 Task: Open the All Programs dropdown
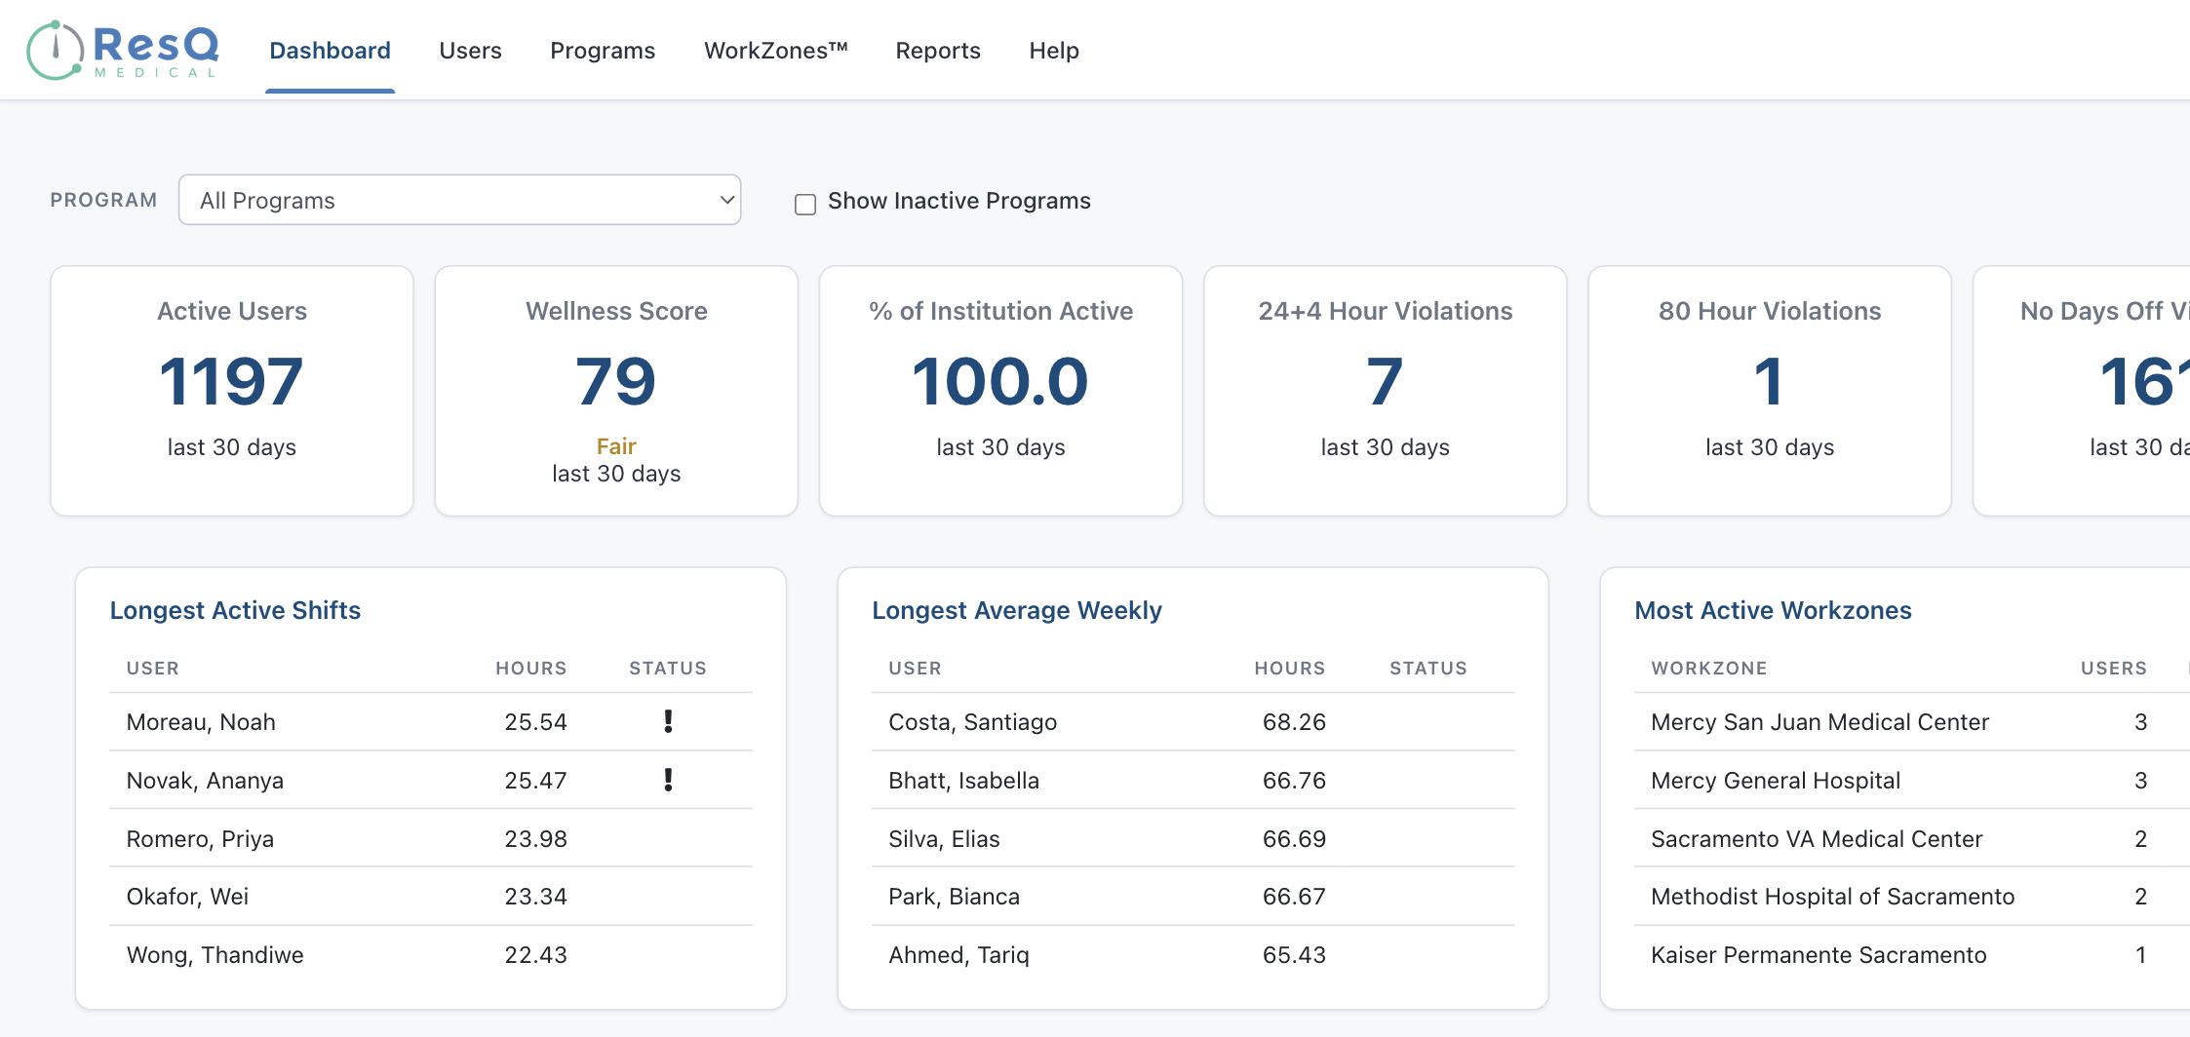[x=459, y=200]
